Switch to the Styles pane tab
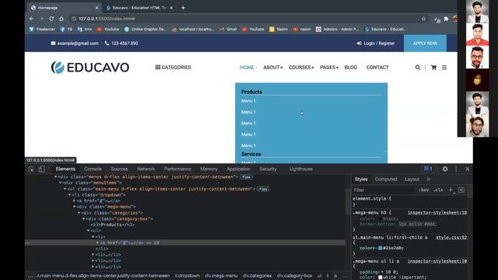 point(361,180)
